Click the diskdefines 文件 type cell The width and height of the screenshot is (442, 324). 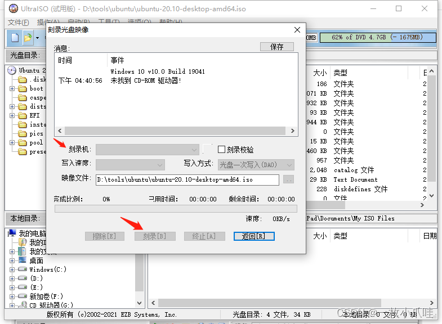coord(360,189)
